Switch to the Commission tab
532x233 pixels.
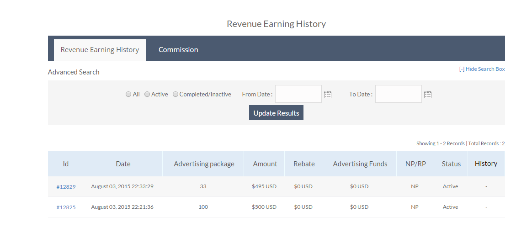click(x=178, y=50)
